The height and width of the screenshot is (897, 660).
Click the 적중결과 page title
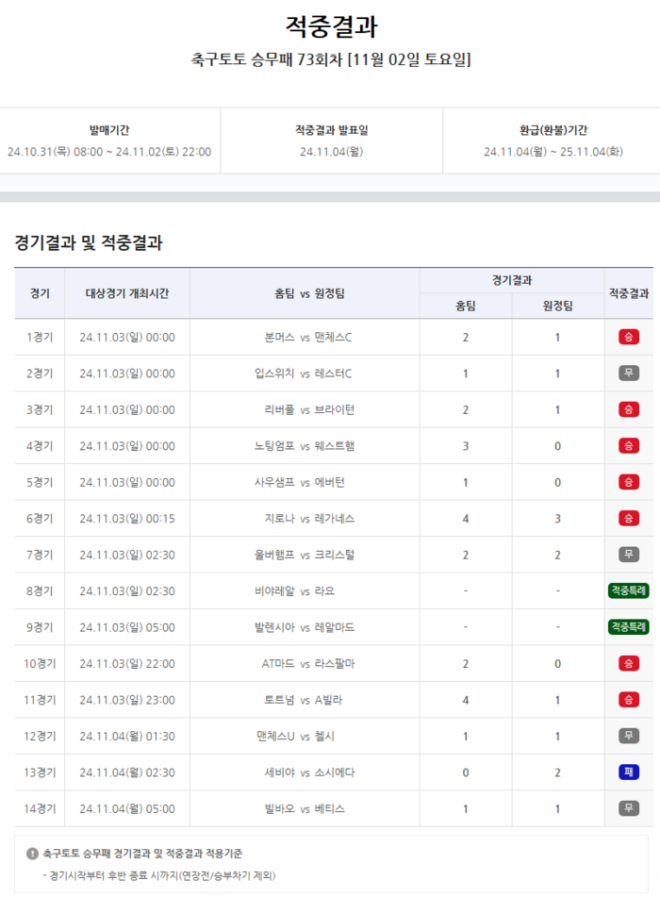coord(331,27)
